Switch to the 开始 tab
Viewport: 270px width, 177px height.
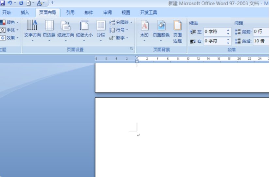pyautogui.click(x=7, y=13)
